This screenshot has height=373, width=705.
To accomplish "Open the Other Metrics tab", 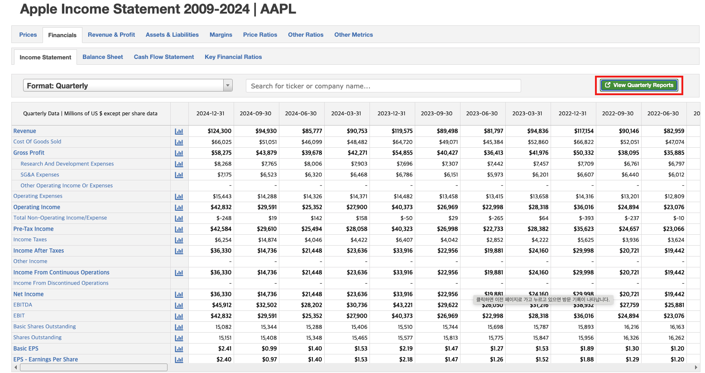I will click(354, 34).
